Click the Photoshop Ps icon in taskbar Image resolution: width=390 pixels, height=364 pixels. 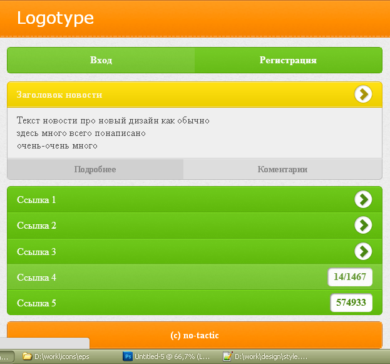128,356
